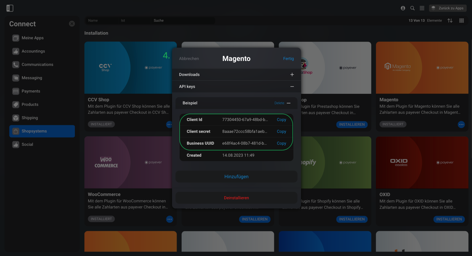The image size is (472, 256).
Task: Collapse the Beispiel key entry
Action: click(289, 103)
